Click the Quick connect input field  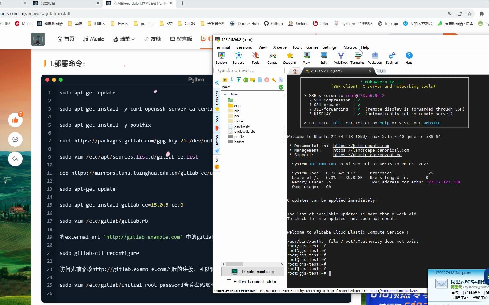click(249, 70)
